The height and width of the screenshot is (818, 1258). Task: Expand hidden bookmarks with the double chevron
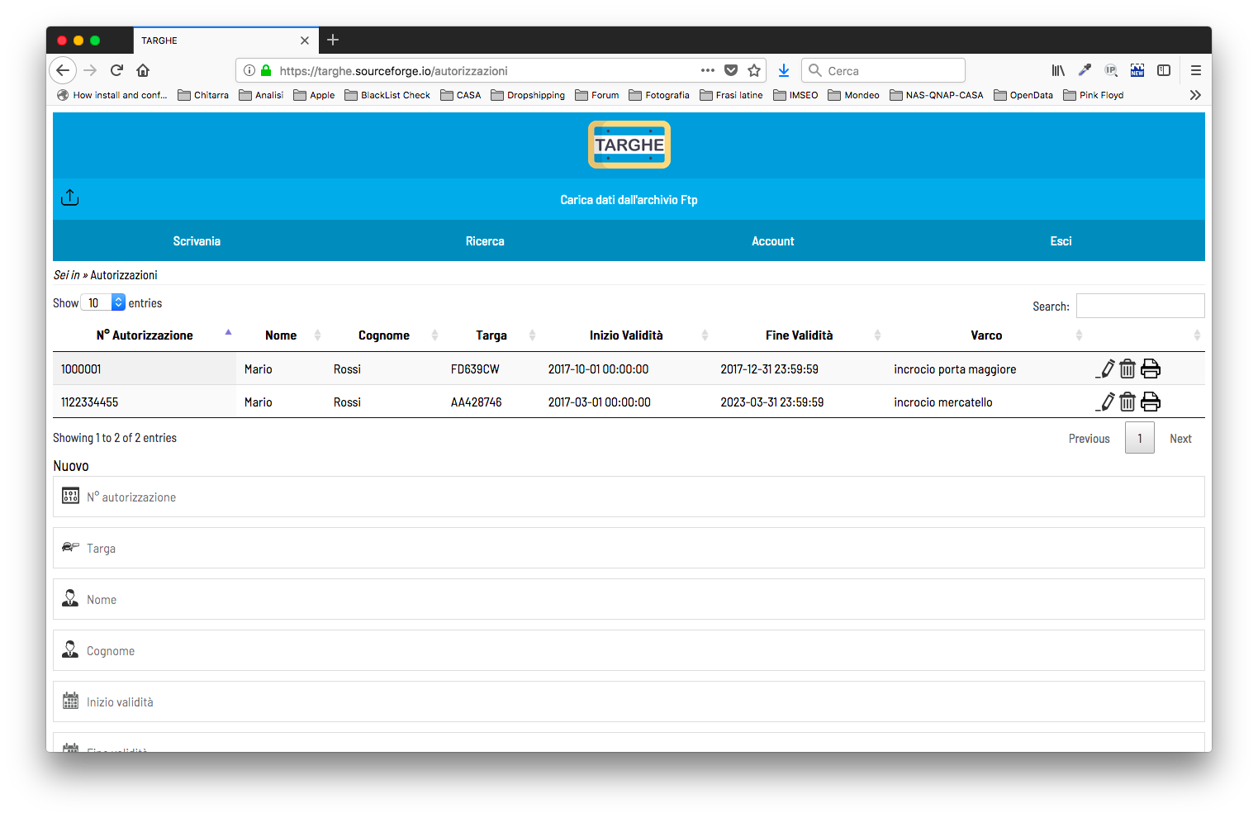pyautogui.click(x=1195, y=94)
